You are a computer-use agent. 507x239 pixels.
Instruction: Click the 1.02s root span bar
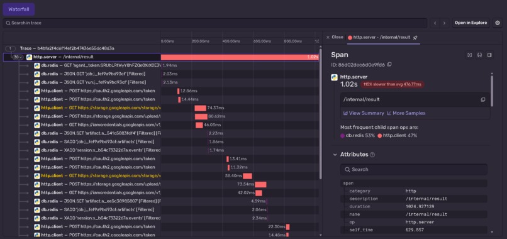point(240,57)
